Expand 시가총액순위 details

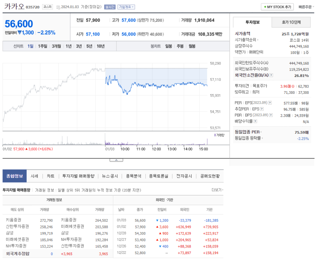[247, 40]
